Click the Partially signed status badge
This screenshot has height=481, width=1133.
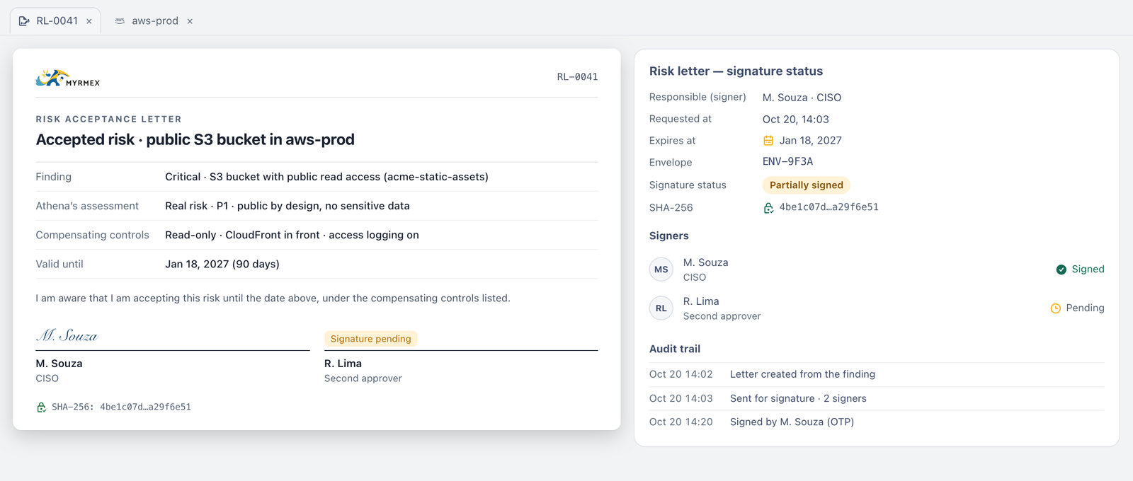807,185
